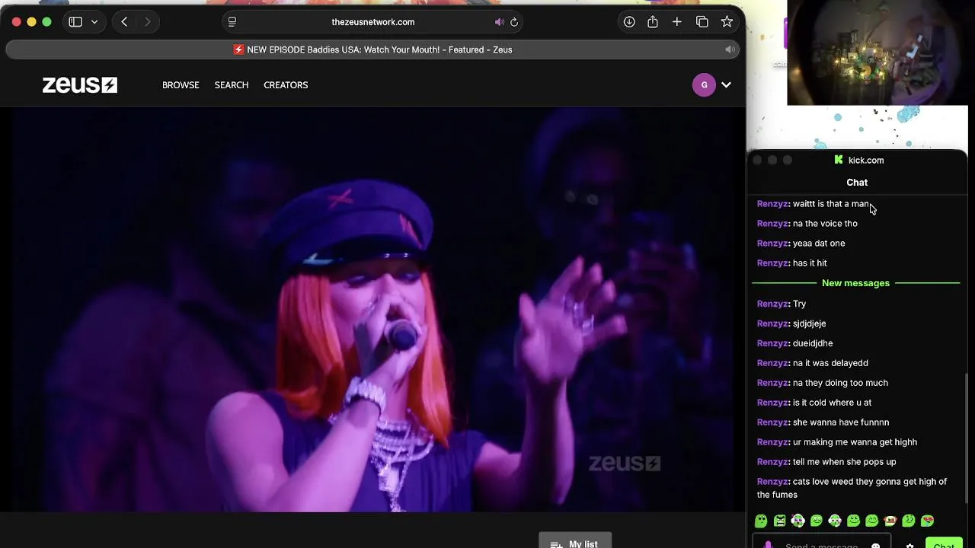The height and width of the screenshot is (548, 975).
Task: Open the CREATORS page
Action: point(286,85)
